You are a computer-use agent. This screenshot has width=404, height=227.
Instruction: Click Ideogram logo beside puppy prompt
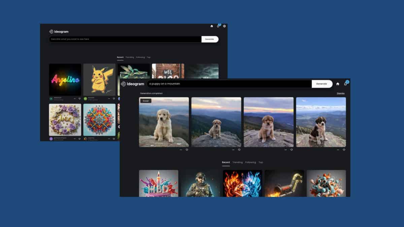point(133,84)
